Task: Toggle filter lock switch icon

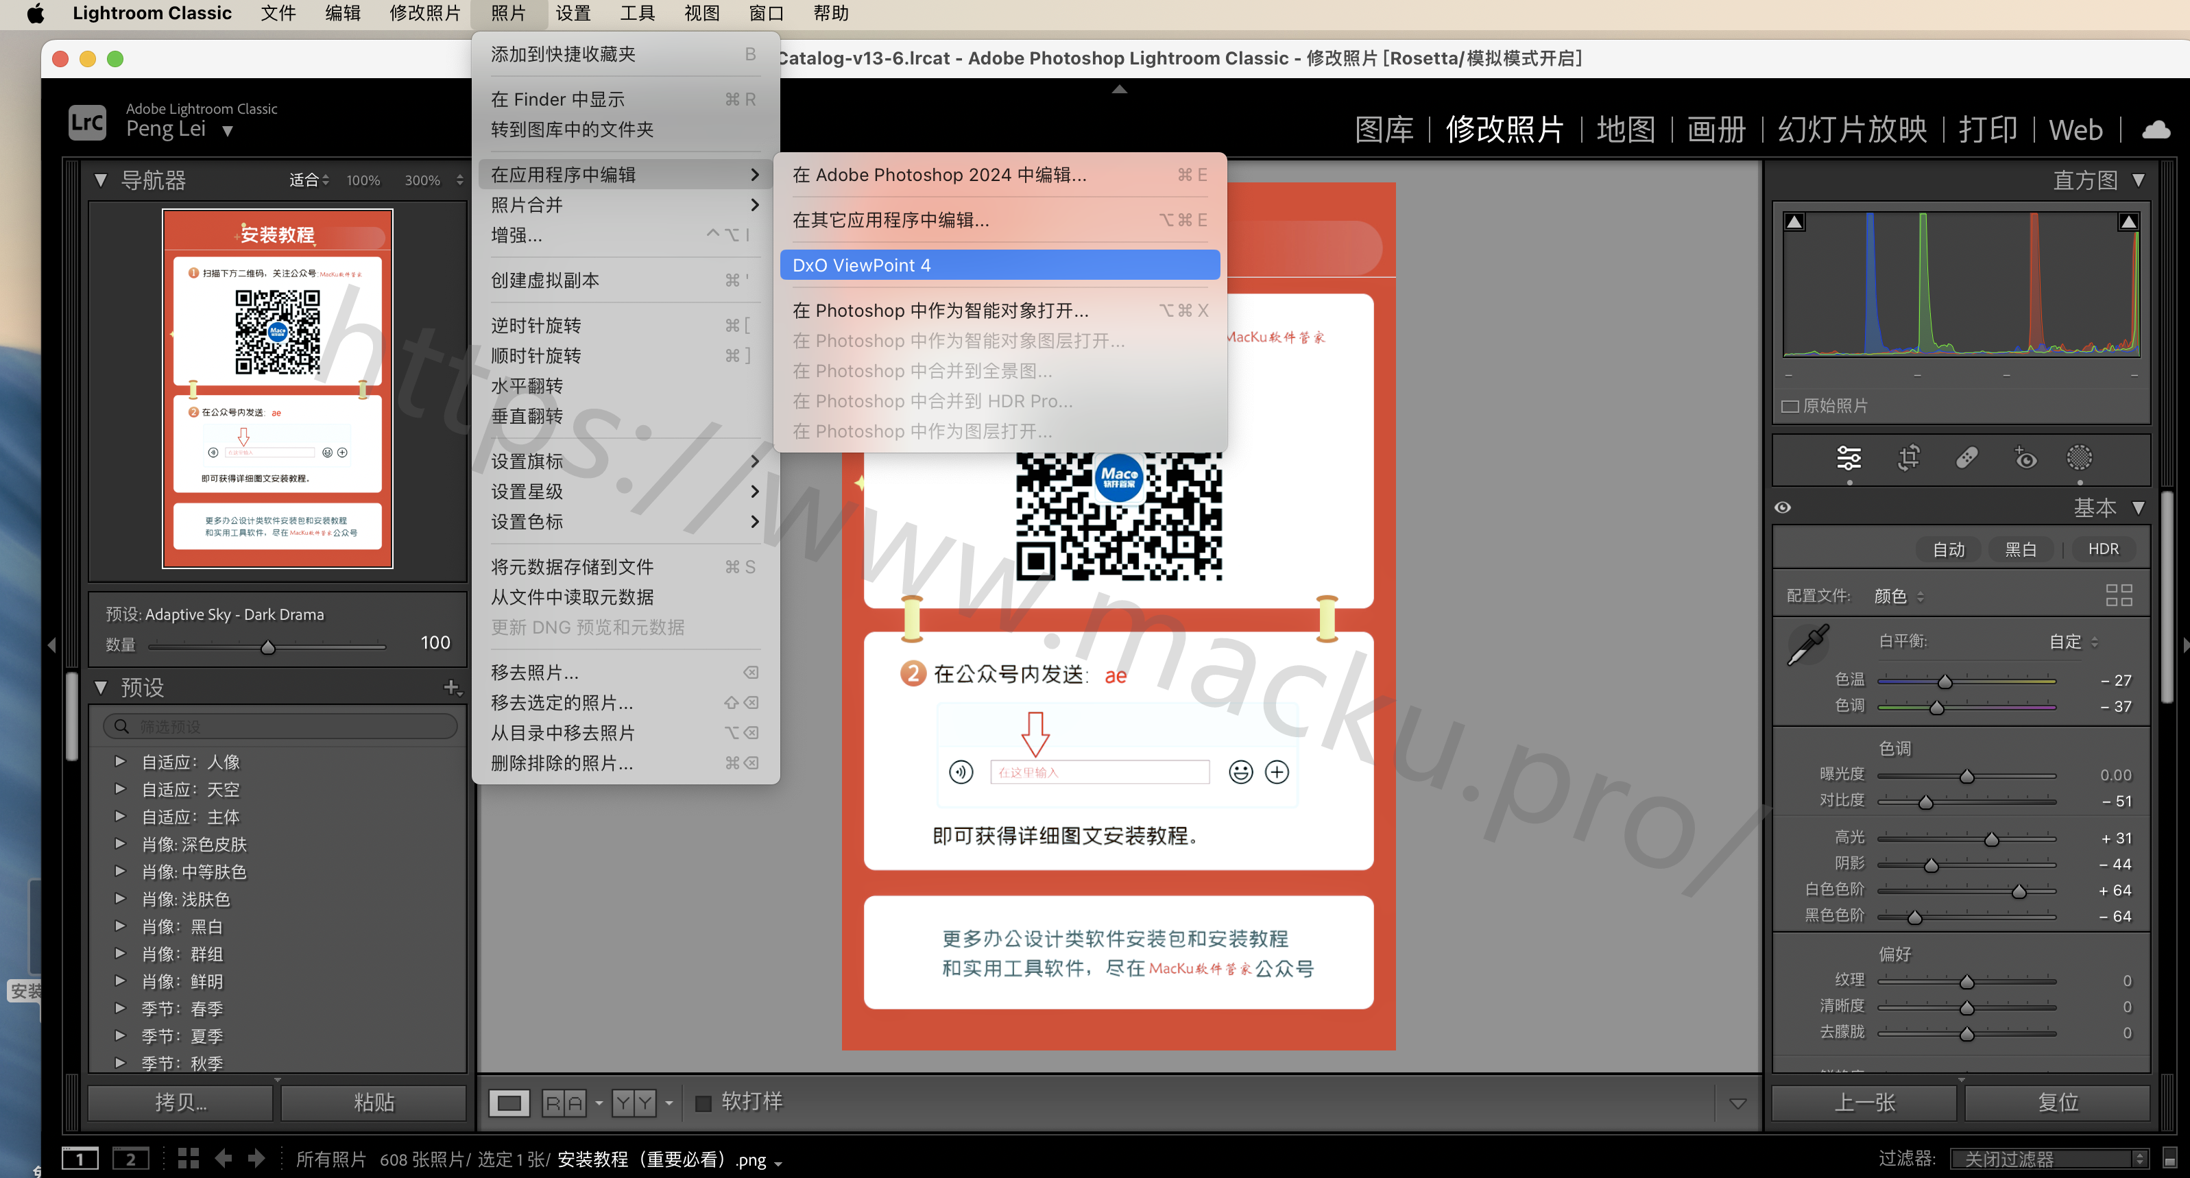Action: pos(2169,1158)
